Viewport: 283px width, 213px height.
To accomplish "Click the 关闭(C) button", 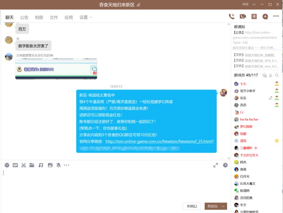I will [192, 206].
